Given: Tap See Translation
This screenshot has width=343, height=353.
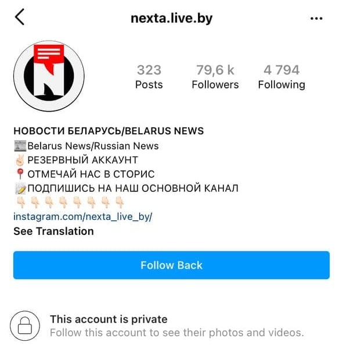Looking at the screenshot, I should [x=53, y=231].
